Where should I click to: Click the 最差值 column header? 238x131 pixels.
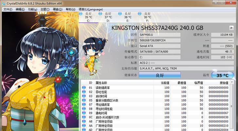179,83
